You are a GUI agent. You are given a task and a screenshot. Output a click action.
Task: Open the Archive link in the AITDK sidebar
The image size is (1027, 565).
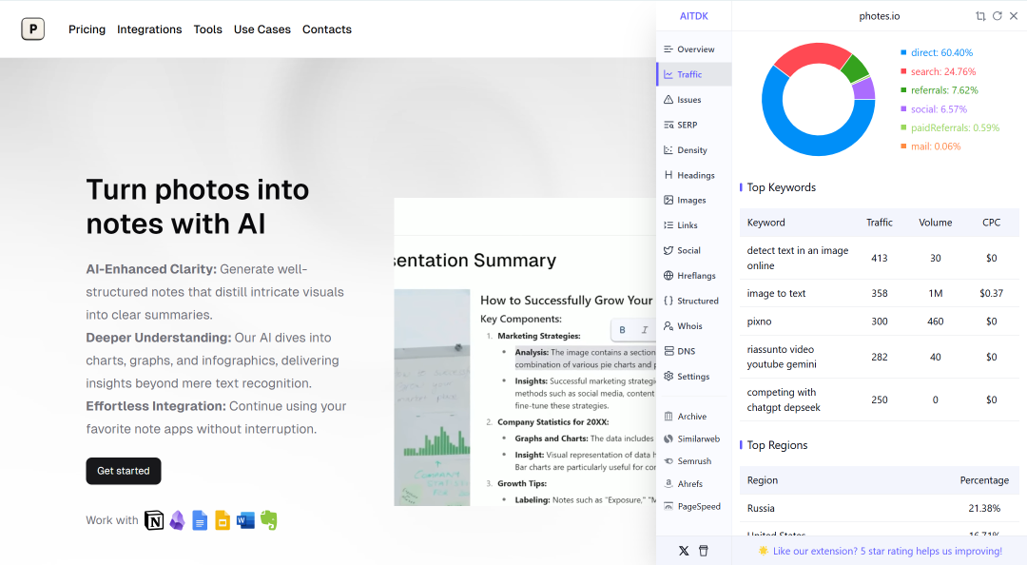pos(693,417)
